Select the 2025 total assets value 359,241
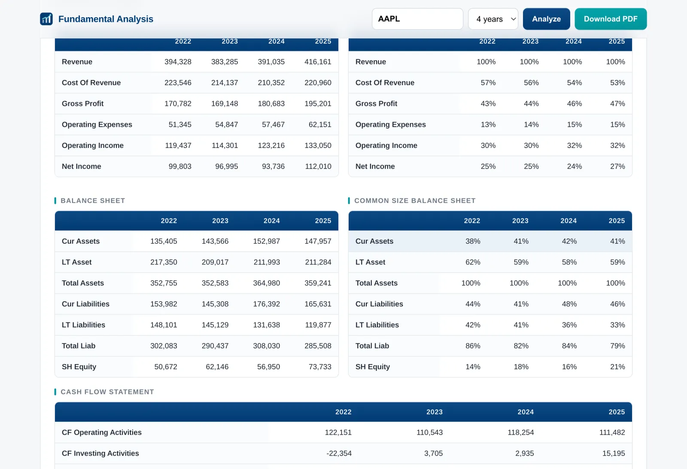Image resolution: width=687 pixels, height=469 pixels. (318, 283)
